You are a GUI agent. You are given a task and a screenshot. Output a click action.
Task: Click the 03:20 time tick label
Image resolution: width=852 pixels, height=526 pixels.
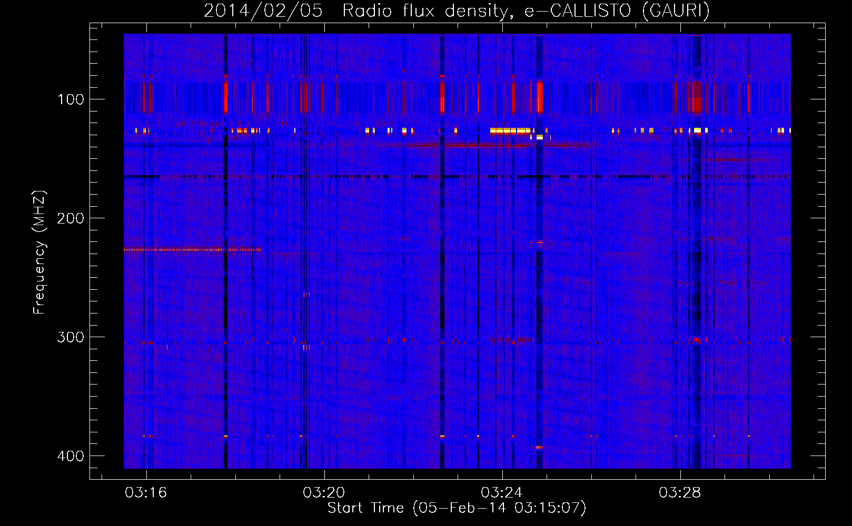324,493
